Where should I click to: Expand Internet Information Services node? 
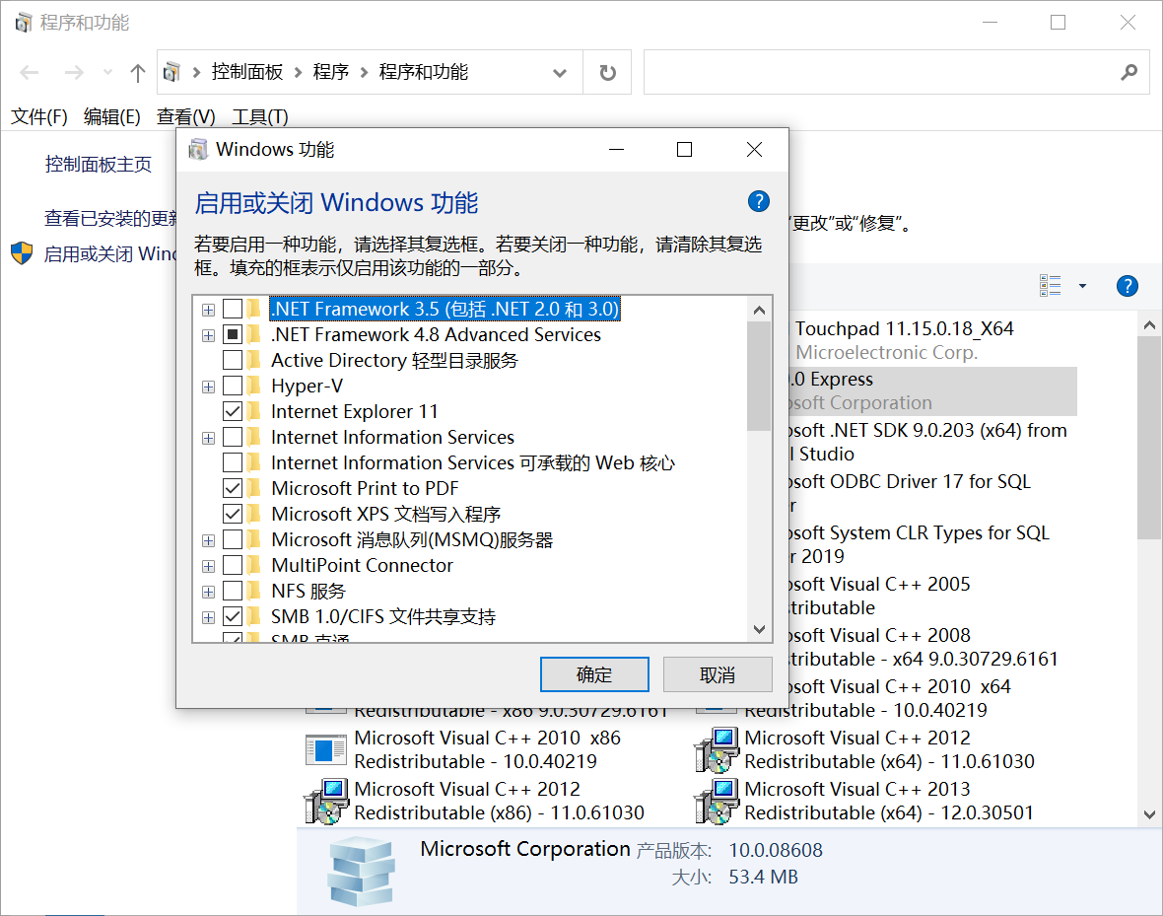[208, 438]
